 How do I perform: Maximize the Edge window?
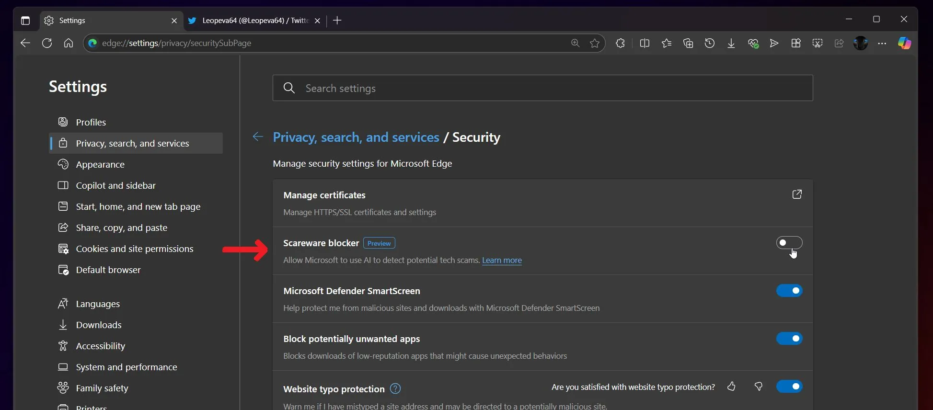coord(876,19)
